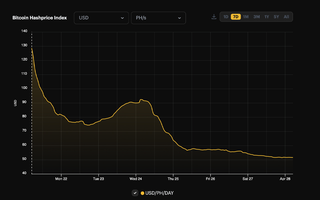
Task: Select the 7D time range
Action: pos(235,17)
